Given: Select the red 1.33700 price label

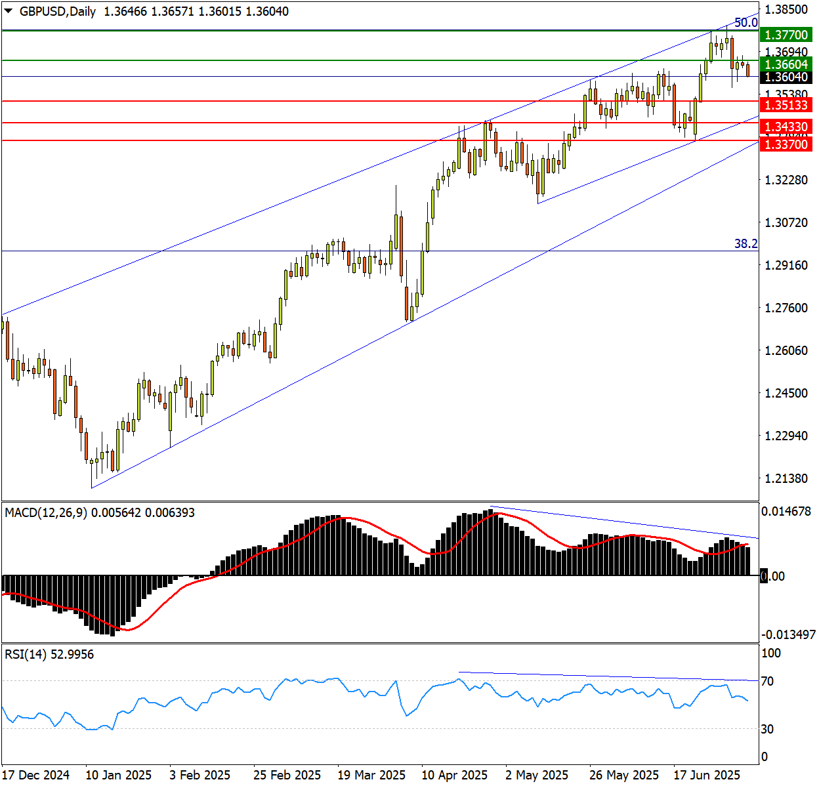Looking at the screenshot, I should tap(786, 144).
